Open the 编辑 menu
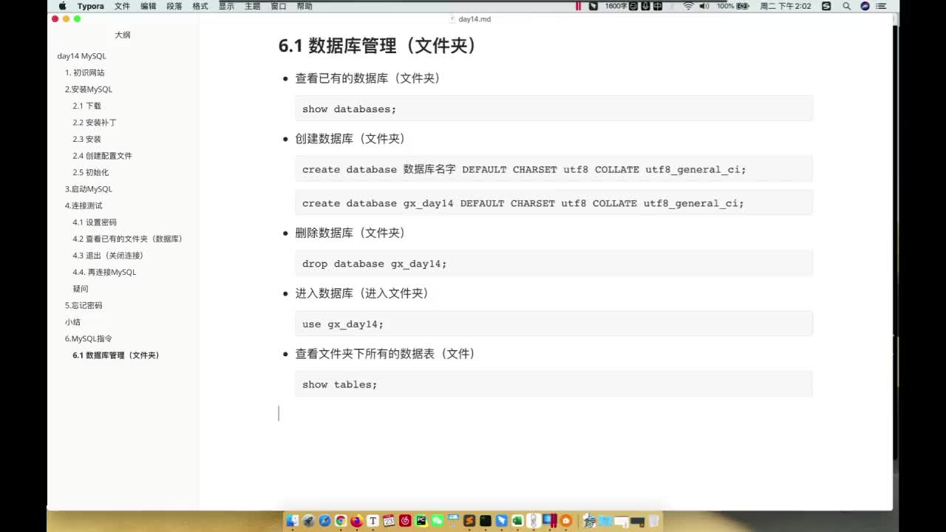Screen dimensions: 946x532 point(148,6)
